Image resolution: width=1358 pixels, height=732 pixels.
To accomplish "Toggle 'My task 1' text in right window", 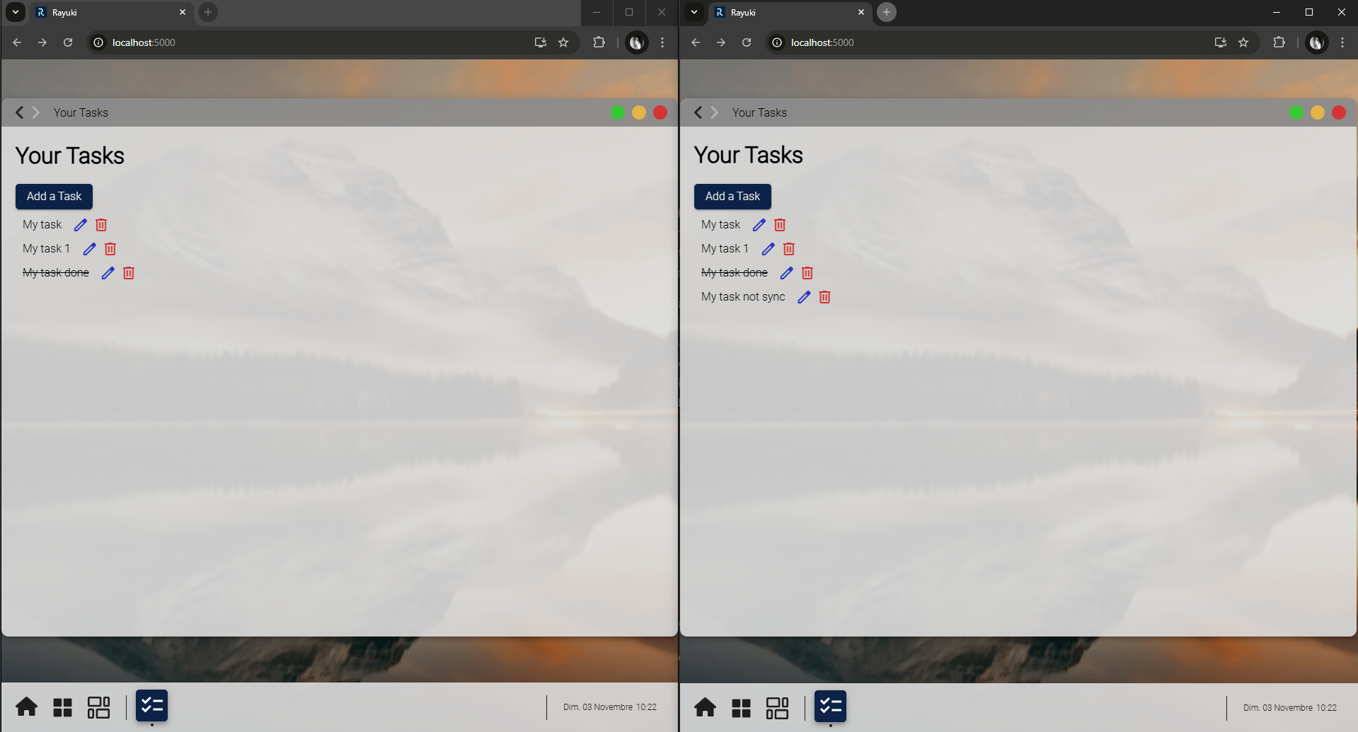I will 725,249.
